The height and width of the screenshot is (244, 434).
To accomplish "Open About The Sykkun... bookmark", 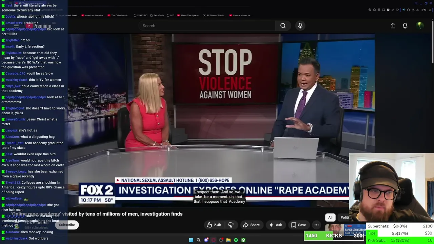I will tap(189, 15).
